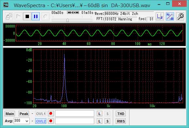
Task: Switch to the Peak display mode
Action: 24,114
